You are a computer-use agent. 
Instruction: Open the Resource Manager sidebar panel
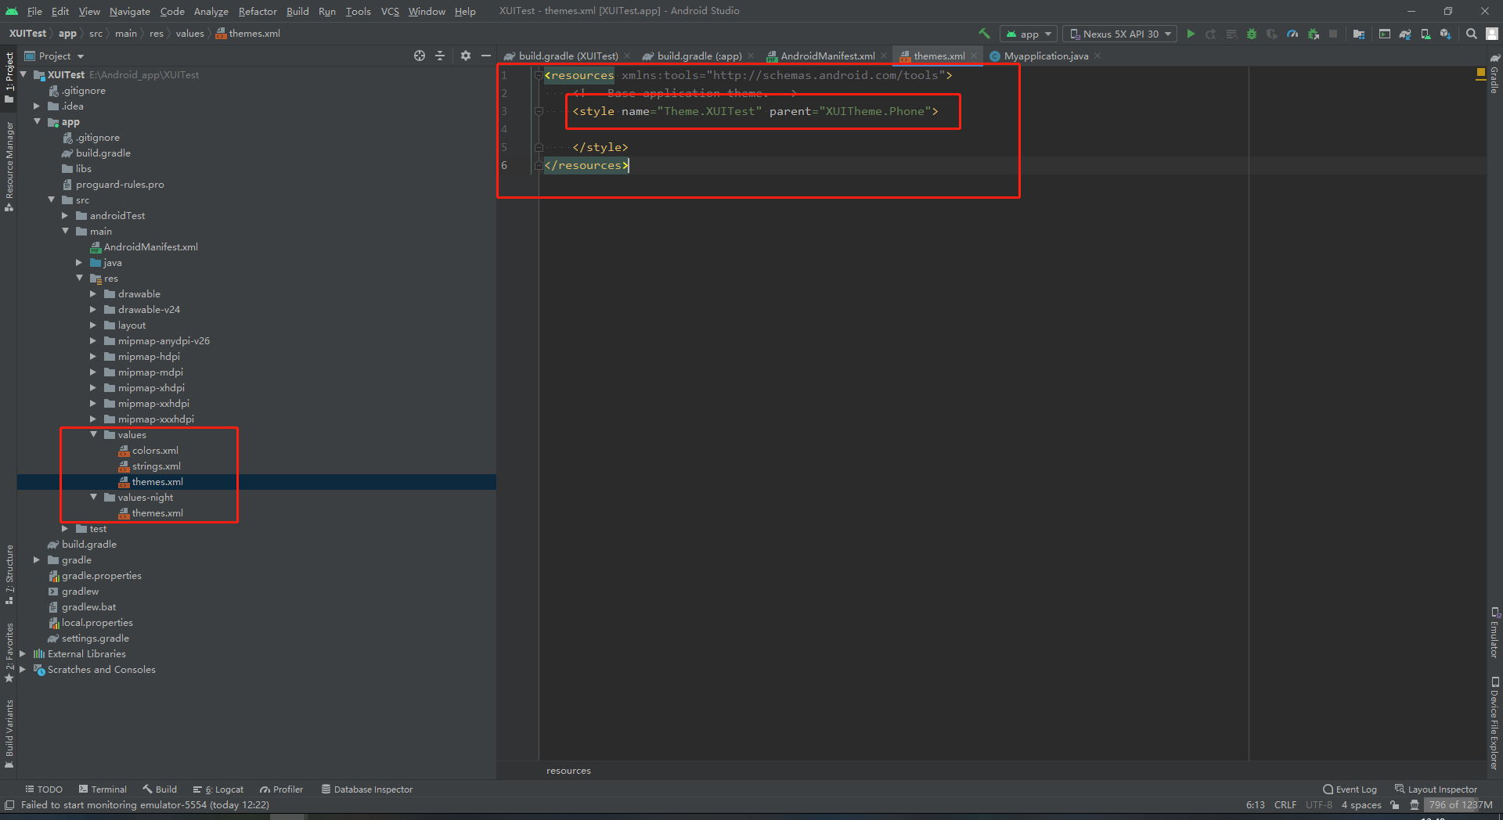pos(9,156)
